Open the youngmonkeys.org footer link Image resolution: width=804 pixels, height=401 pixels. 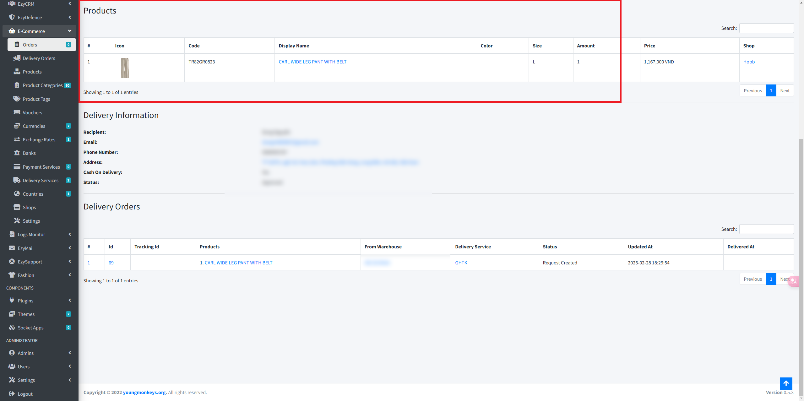pyautogui.click(x=144, y=392)
